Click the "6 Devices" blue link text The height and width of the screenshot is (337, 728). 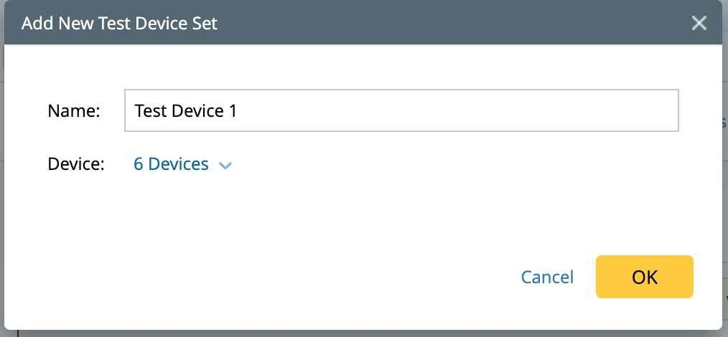pos(171,165)
